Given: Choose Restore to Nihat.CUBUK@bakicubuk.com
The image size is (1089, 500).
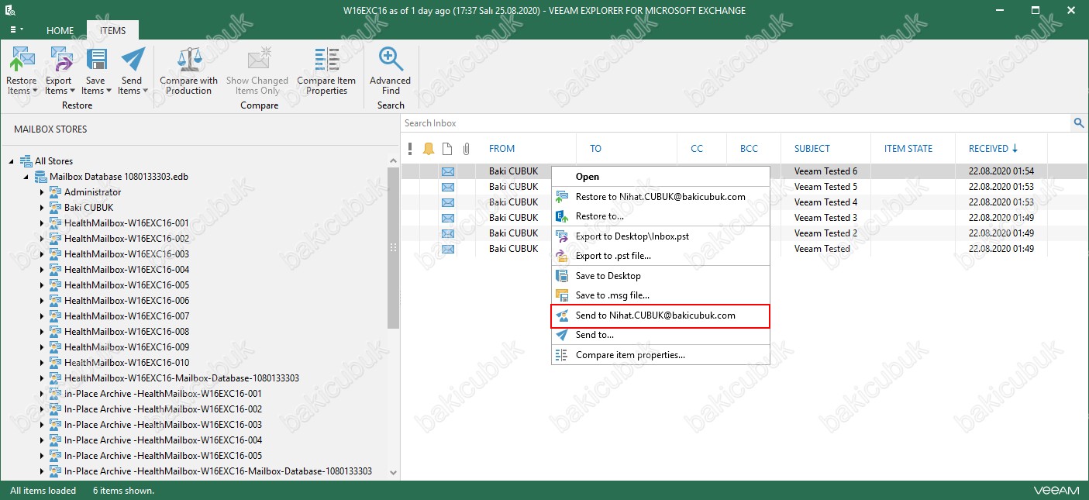Looking at the screenshot, I should (x=660, y=197).
